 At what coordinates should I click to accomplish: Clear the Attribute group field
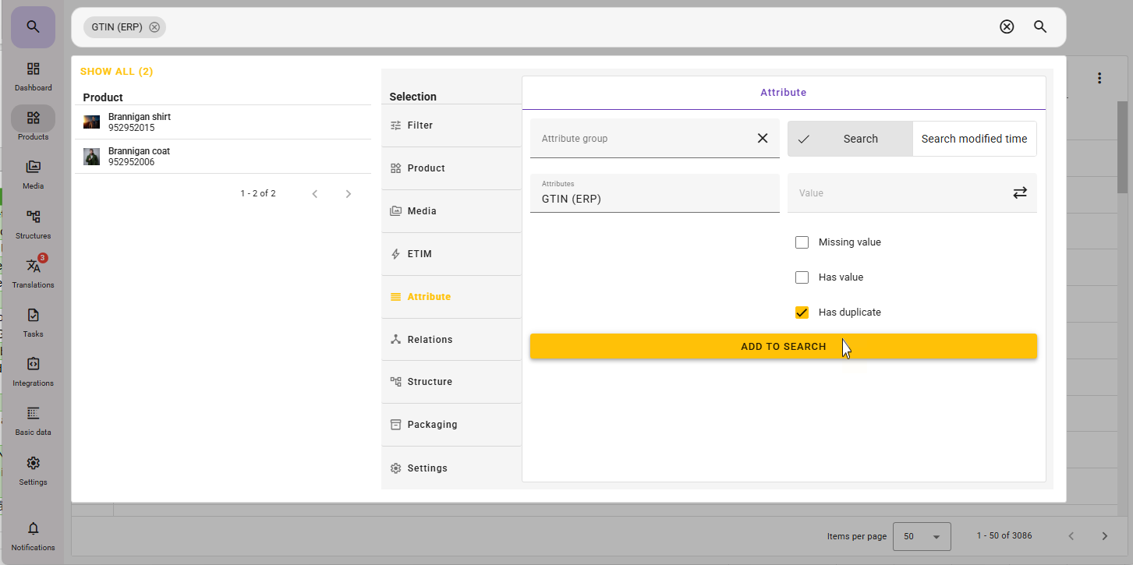pos(762,139)
